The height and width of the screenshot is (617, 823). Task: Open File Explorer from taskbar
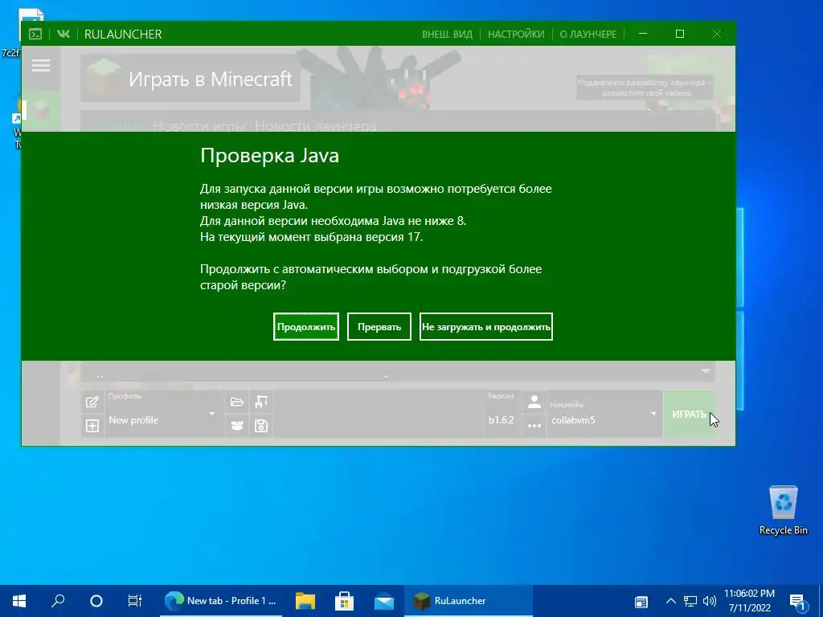pos(305,601)
